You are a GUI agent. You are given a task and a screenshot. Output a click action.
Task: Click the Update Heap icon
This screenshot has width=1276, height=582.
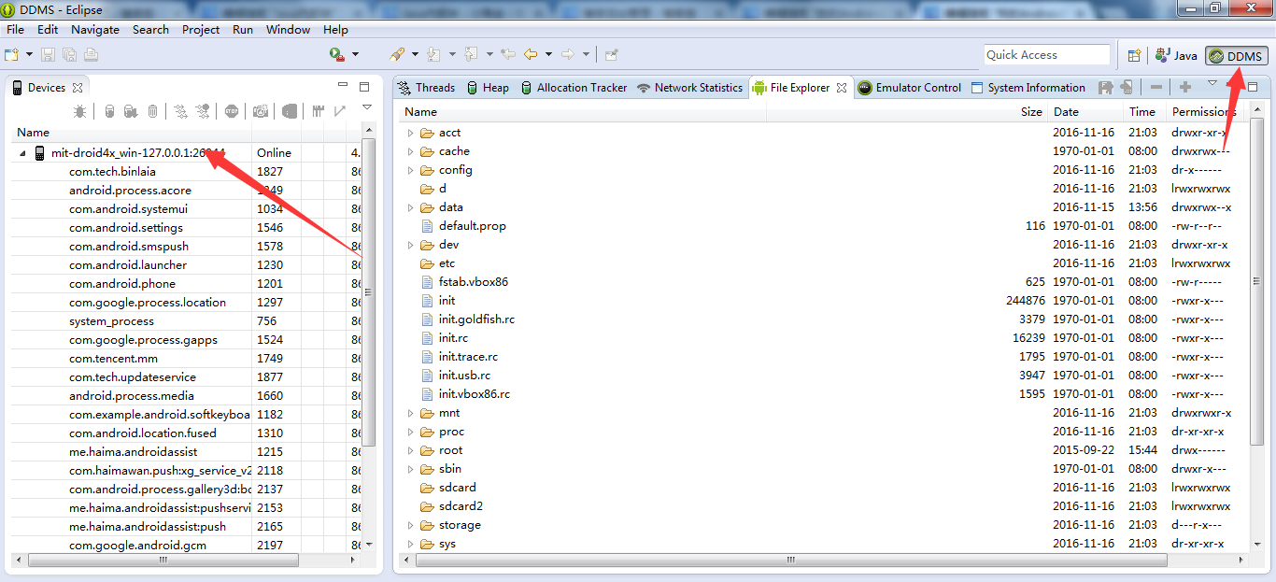[x=109, y=112]
